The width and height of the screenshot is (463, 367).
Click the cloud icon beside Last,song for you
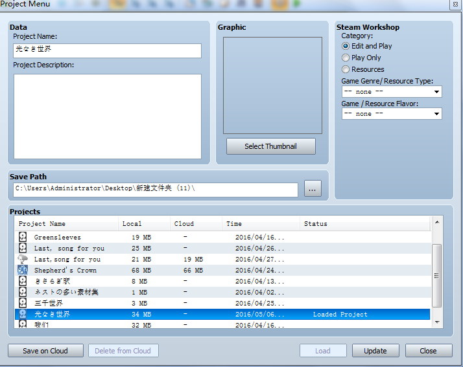coord(23,259)
